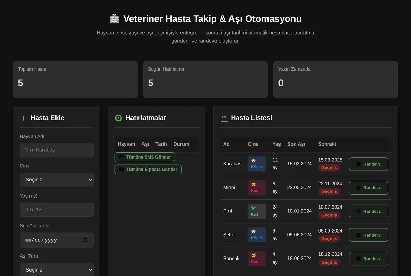Click the Köpek badge in Karabaş row
This screenshot has height=276, width=411.
(257, 164)
